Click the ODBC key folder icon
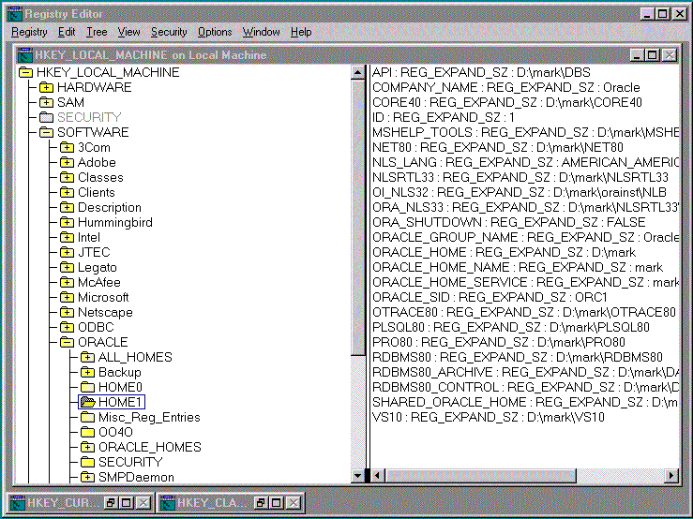Viewport: 693px width, 519px height. [x=67, y=327]
